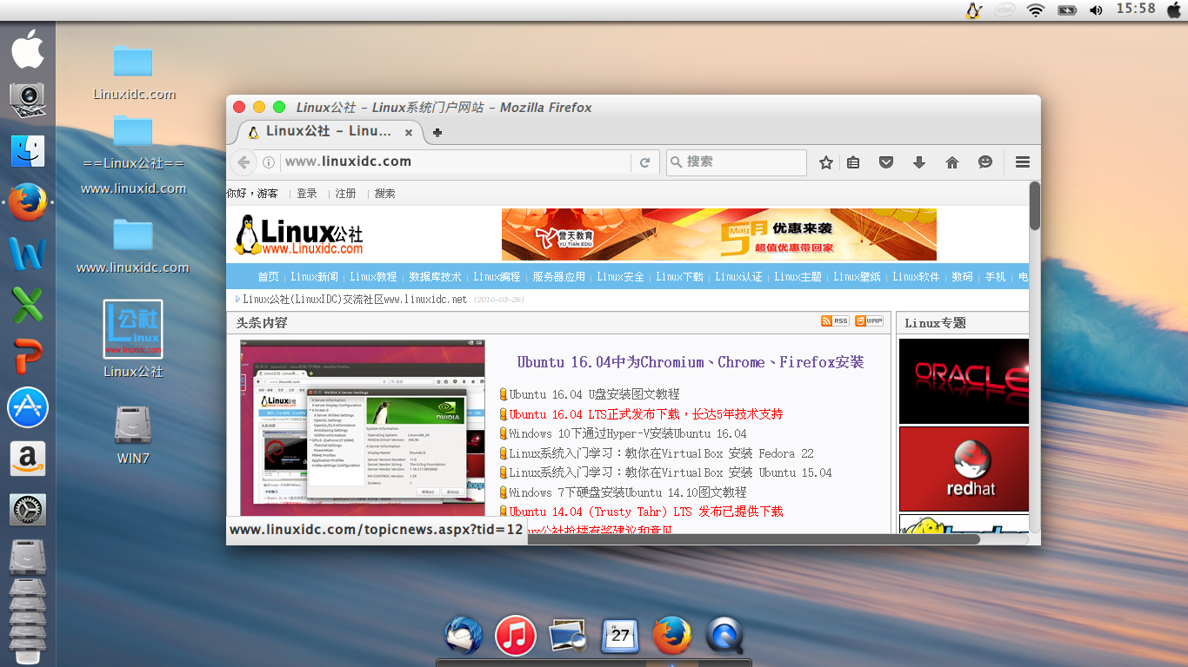
Task: Click the page's horizontal scrollbar thumb
Action: tap(753, 539)
